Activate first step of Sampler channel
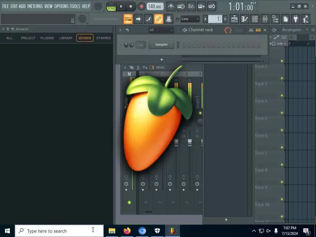The height and width of the screenshot is (237, 316). [184, 45]
